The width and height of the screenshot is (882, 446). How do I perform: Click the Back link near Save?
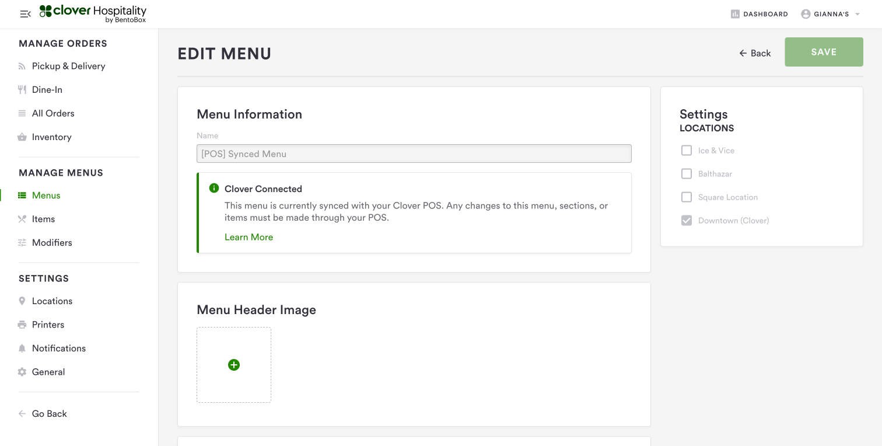(755, 53)
